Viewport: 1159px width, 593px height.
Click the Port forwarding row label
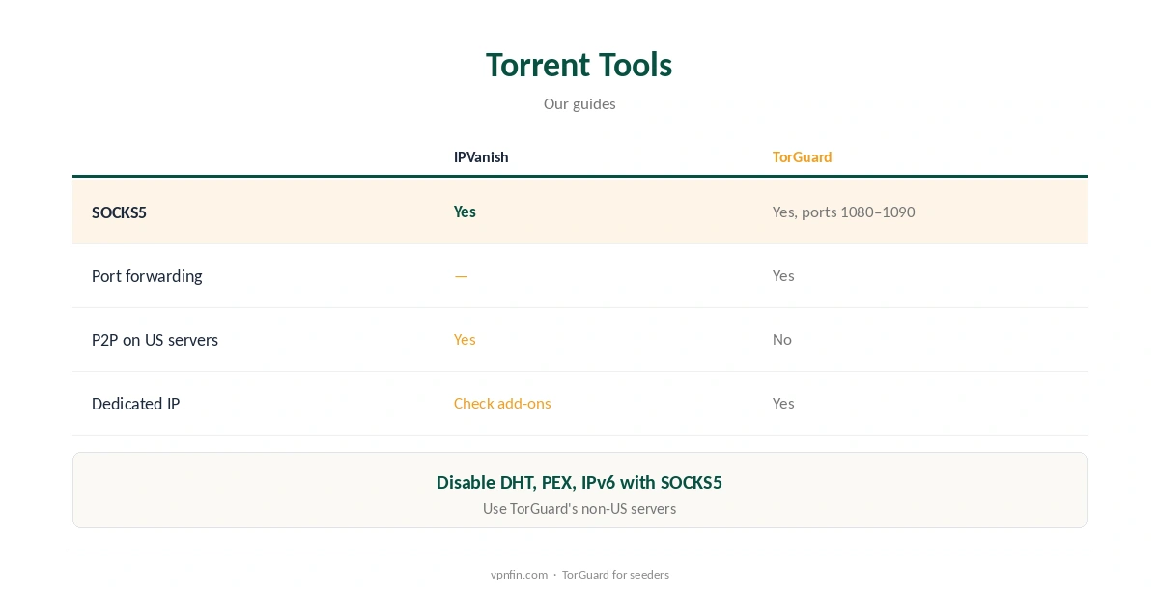tap(147, 276)
